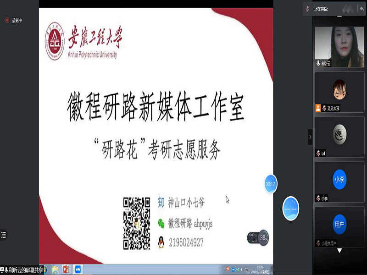Screen dimensions: 367x275
Task: Click 小李's muted microphone icon
Action: click(317, 198)
